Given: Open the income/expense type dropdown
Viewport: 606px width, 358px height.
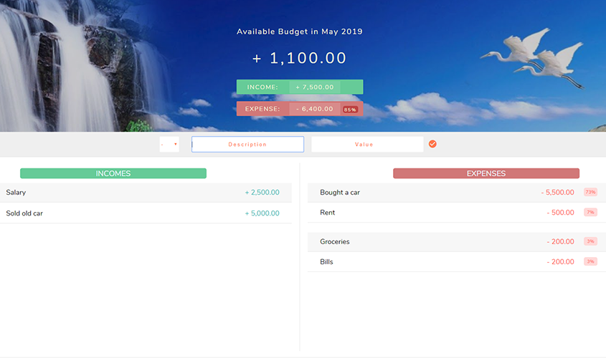Looking at the screenshot, I should click(169, 145).
